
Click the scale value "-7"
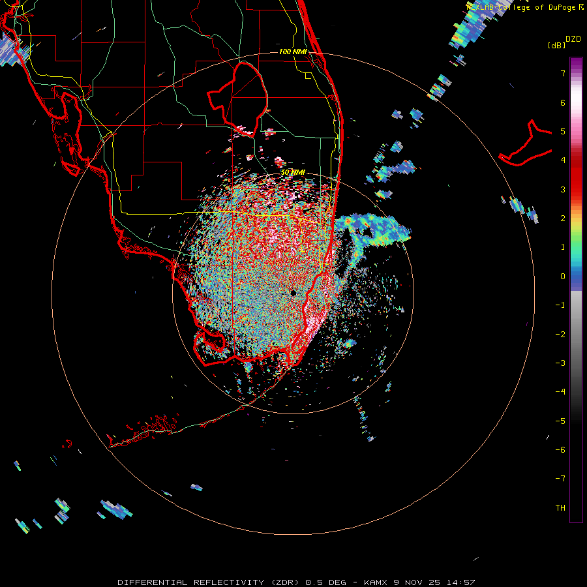coord(560,479)
